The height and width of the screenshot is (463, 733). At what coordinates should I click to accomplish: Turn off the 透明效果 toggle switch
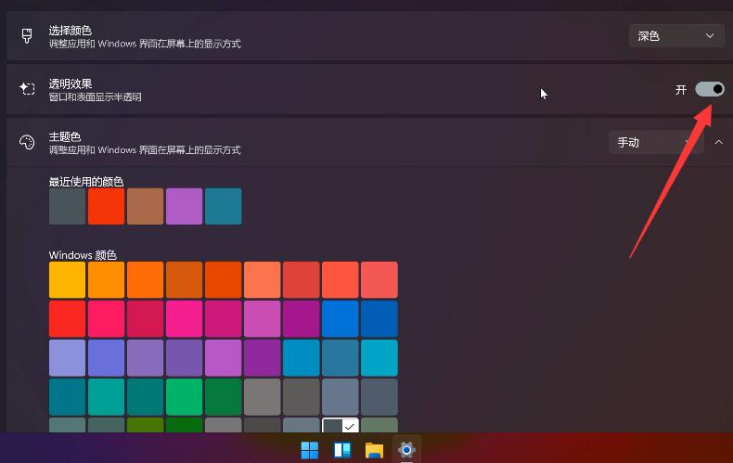tap(710, 89)
